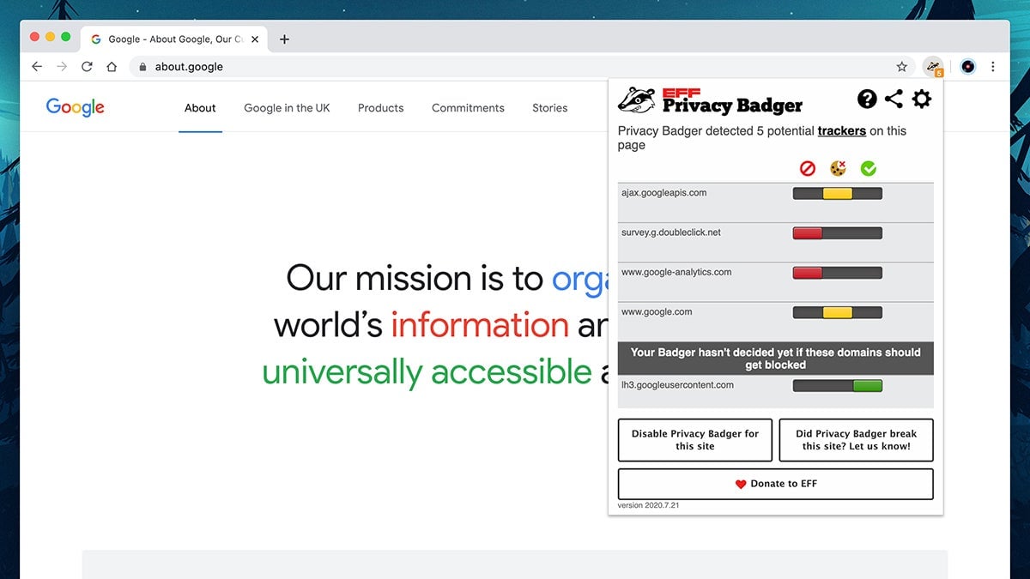
Task: Click the Privacy Badger extension icon in toolbar
Action: click(934, 66)
